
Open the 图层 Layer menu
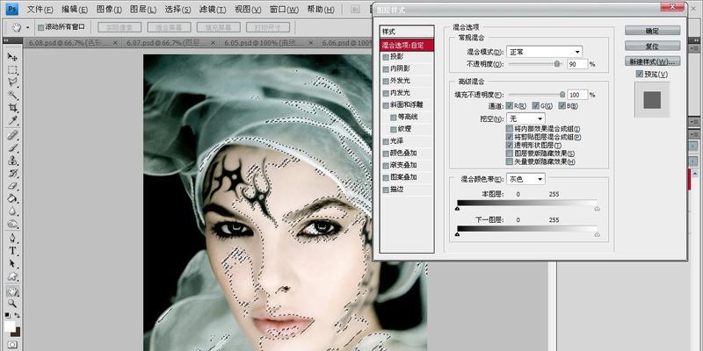pos(143,10)
